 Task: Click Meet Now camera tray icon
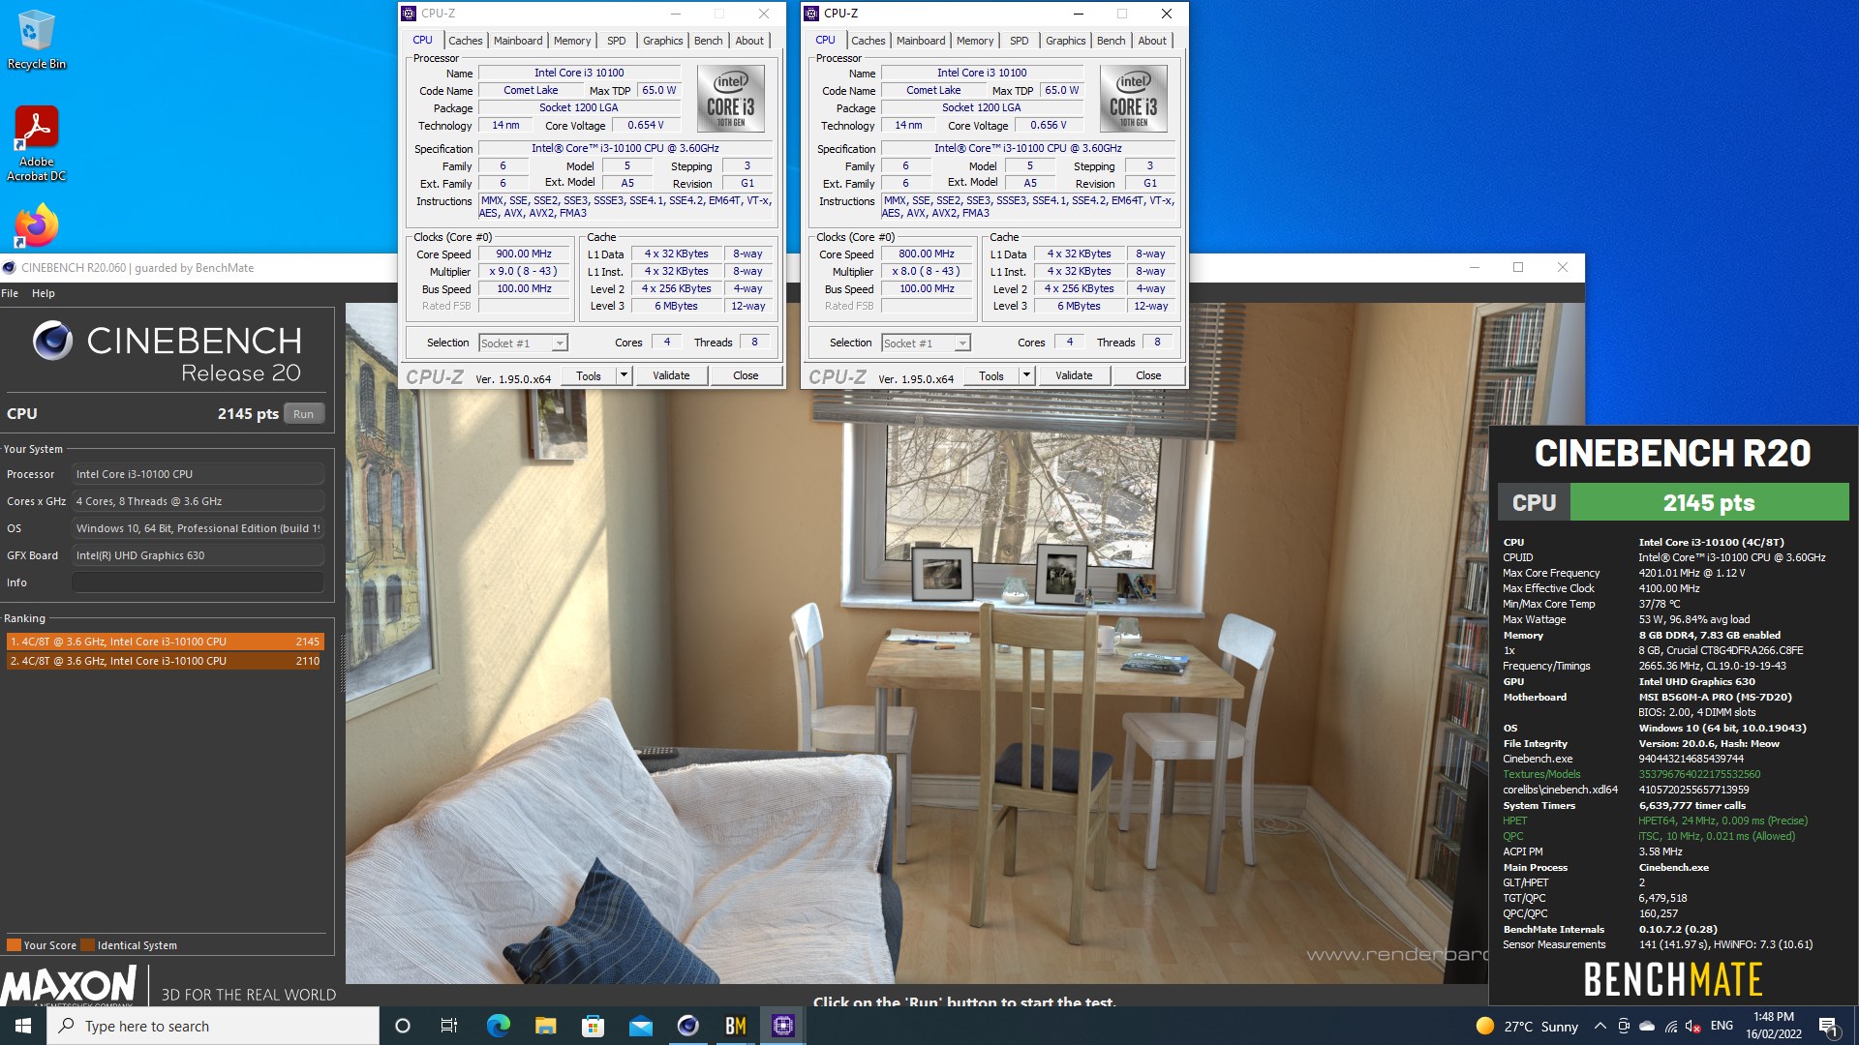click(1624, 1026)
